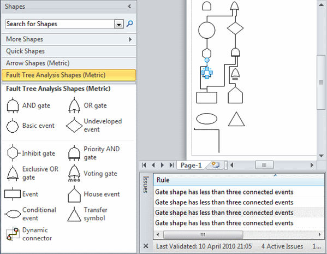Viewport: 327px width, 254px height.
Task: Pick the House event stencil shape
Action: click(x=74, y=194)
